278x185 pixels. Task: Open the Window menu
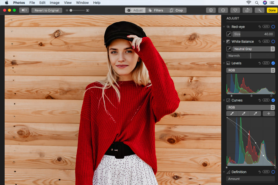[82, 3]
